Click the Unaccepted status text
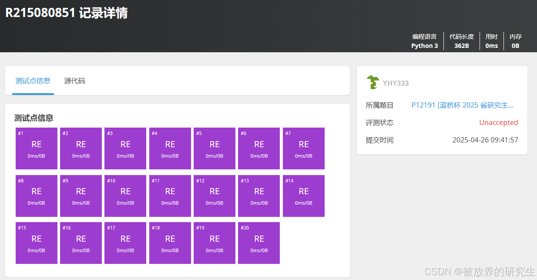This screenshot has height=280, width=537. tap(499, 122)
